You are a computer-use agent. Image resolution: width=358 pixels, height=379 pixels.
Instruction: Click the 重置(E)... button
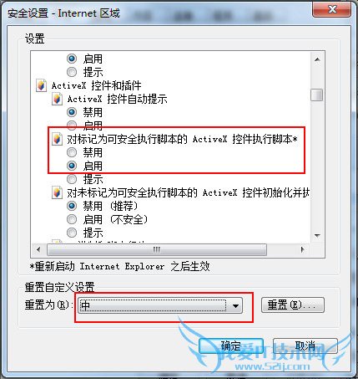tap(293, 305)
